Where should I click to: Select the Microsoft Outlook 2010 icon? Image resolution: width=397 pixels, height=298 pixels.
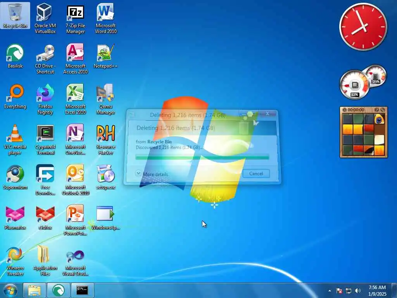coord(75,180)
